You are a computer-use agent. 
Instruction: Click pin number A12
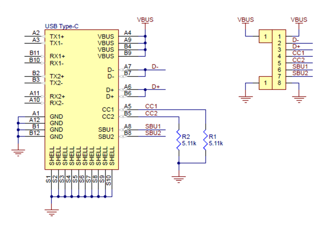35,120
